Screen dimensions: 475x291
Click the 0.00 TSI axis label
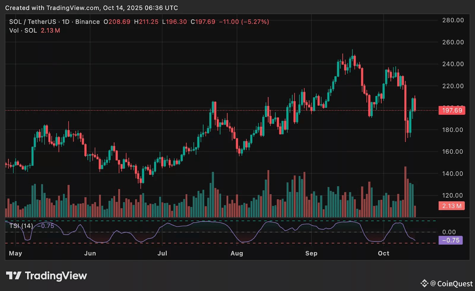(449, 232)
